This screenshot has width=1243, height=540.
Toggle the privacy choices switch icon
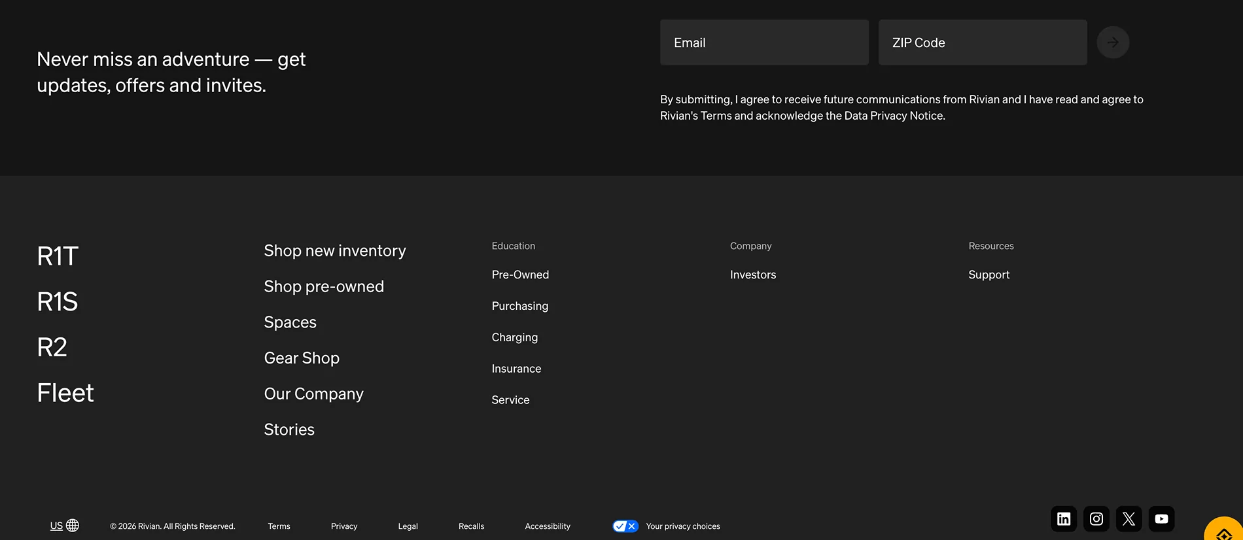point(625,526)
